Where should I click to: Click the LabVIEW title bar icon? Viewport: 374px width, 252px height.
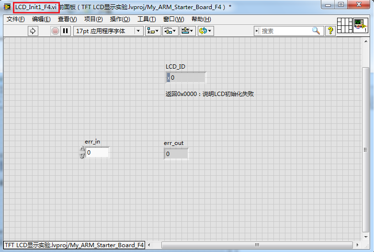pos(7,7)
